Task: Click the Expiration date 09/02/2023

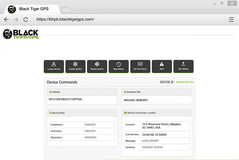Action: [90, 138]
